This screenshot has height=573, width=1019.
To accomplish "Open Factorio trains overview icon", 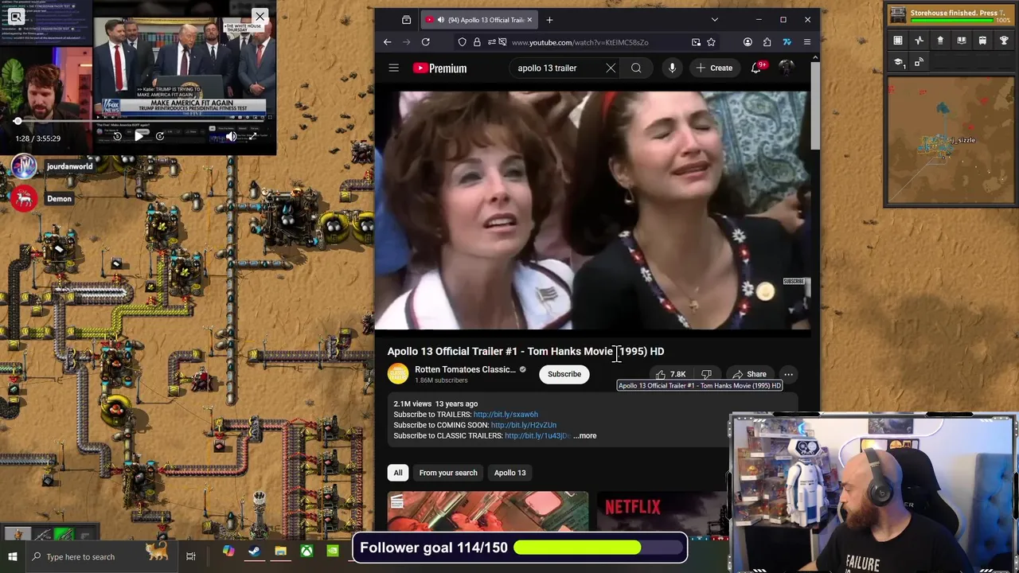I will click(982, 41).
